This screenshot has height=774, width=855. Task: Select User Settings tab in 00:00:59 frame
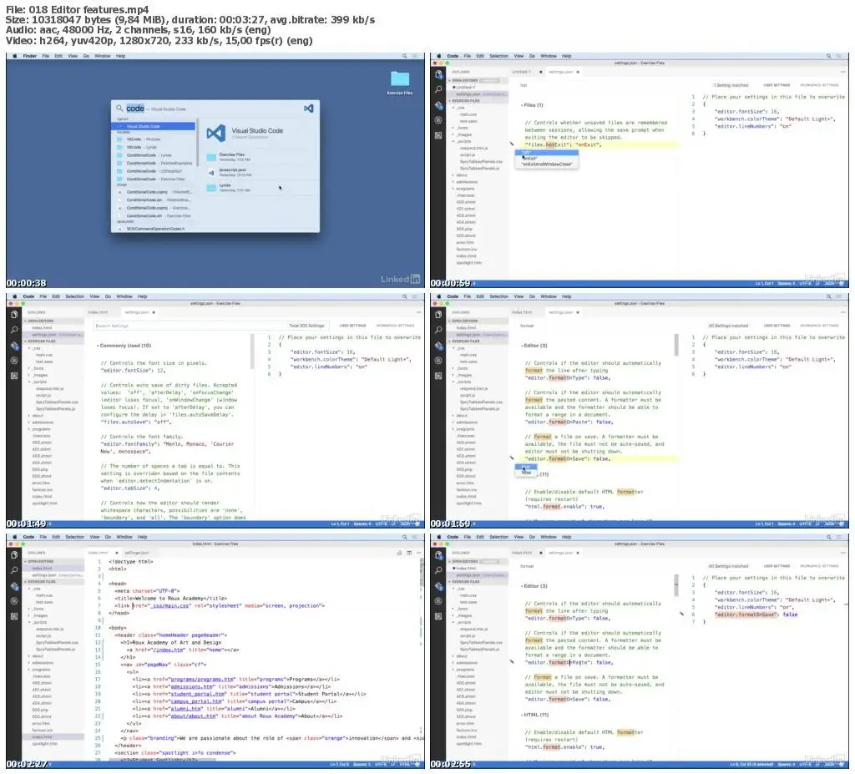[x=777, y=85]
